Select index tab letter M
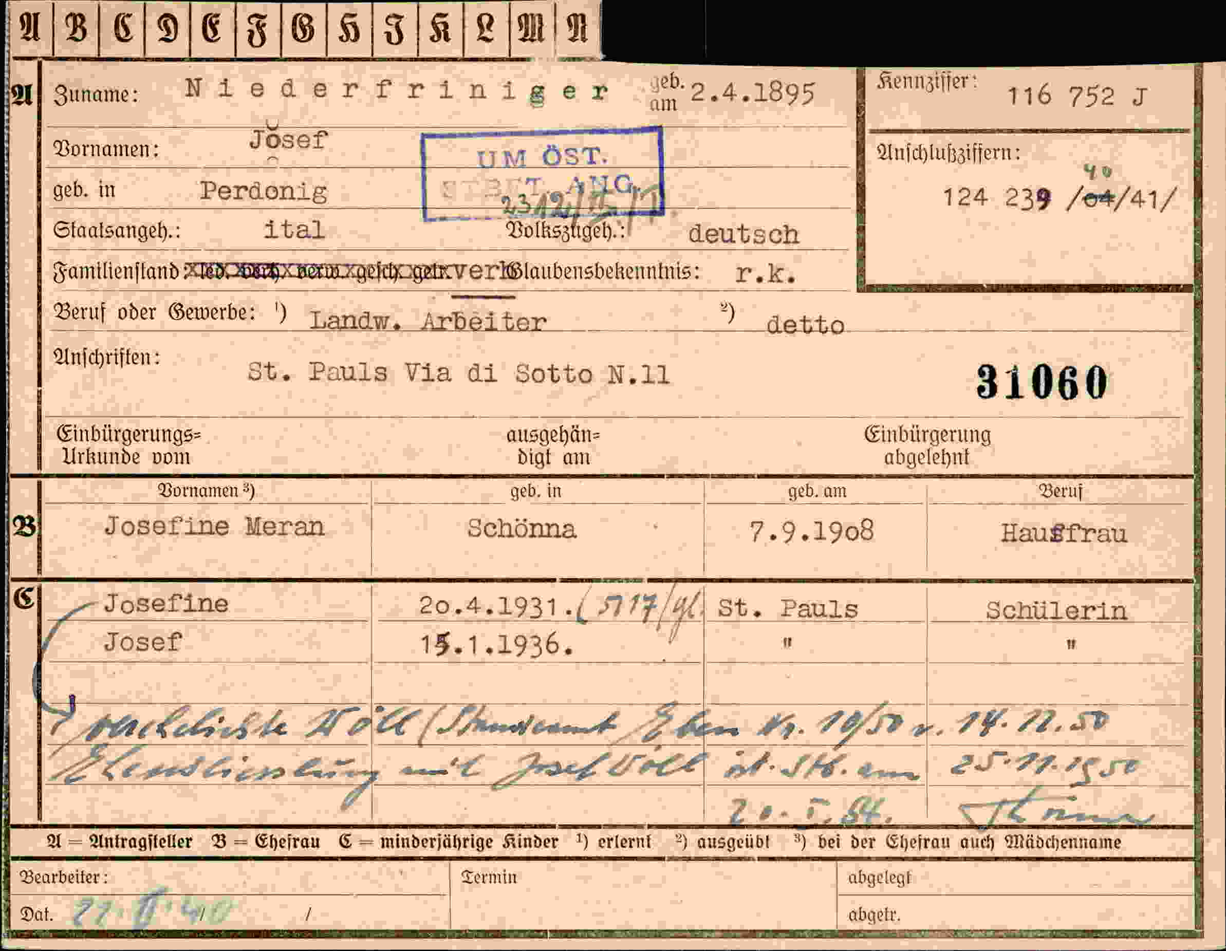The height and width of the screenshot is (951, 1226). click(x=531, y=28)
